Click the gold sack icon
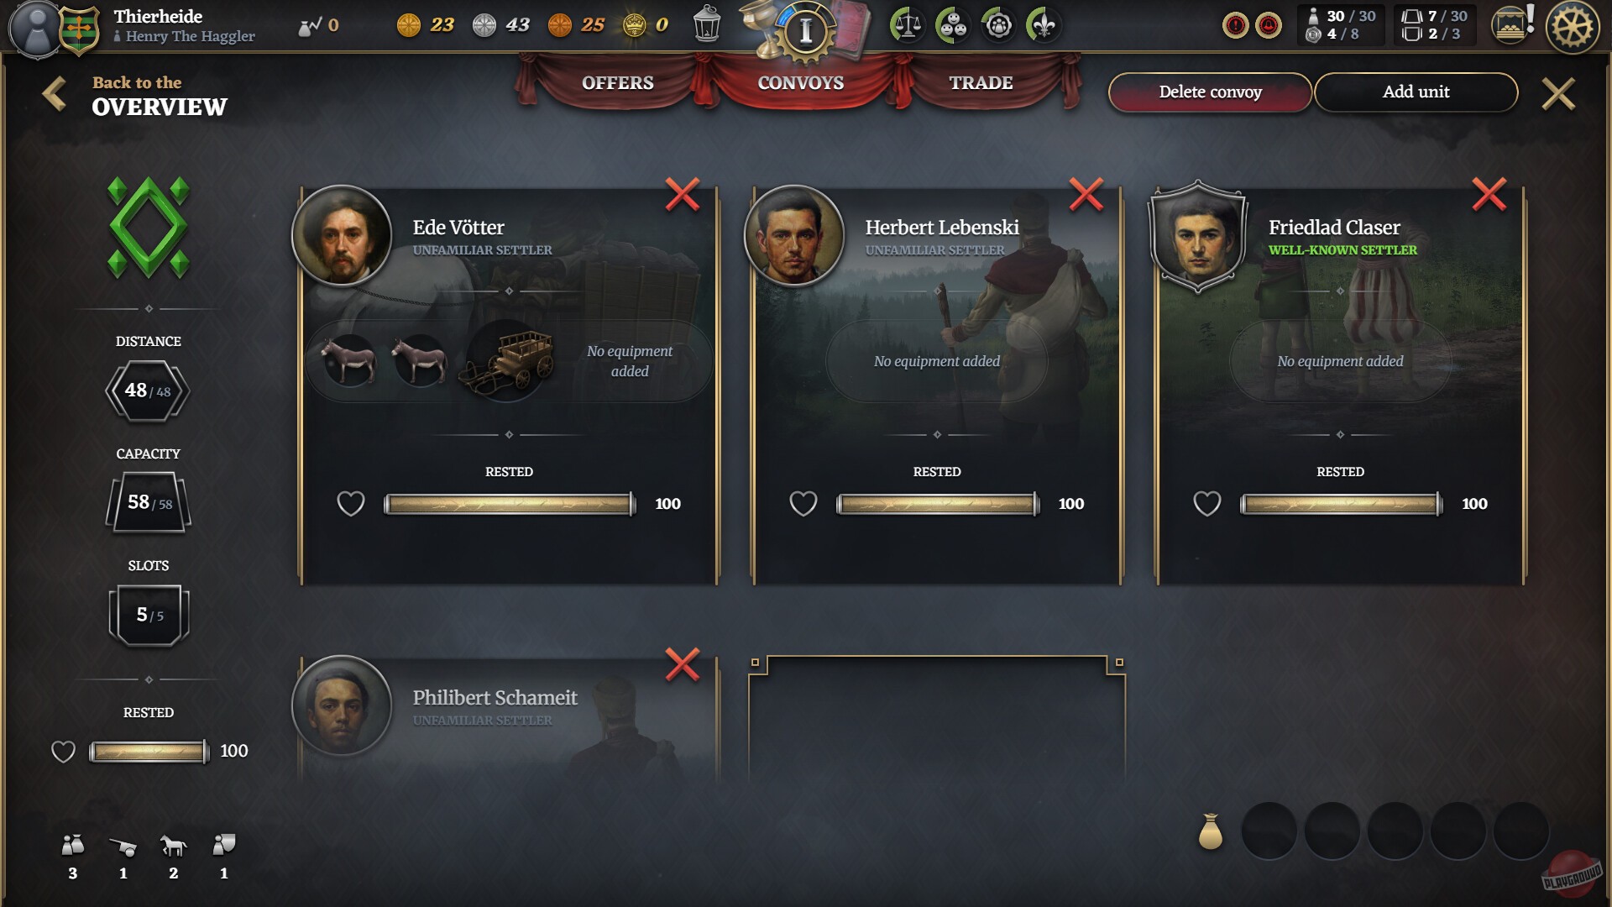The width and height of the screenshot is (1612, 907). [1210, 831]
